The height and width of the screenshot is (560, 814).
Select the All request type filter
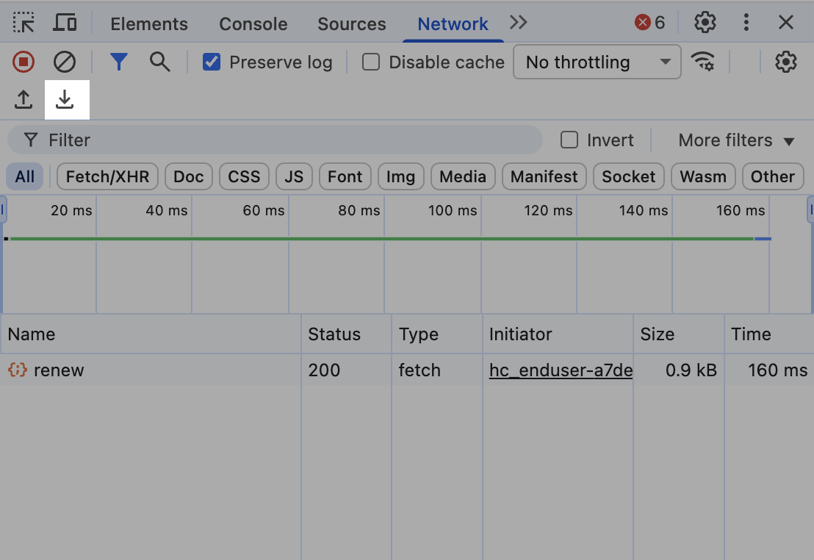[x=25, y=176]
